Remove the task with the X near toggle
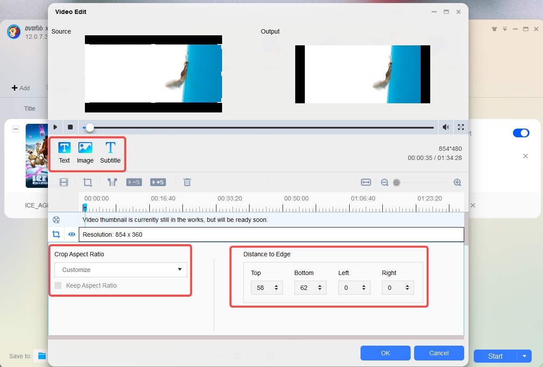The height and width of the screenshot is (367, 543). coord(526,156)
